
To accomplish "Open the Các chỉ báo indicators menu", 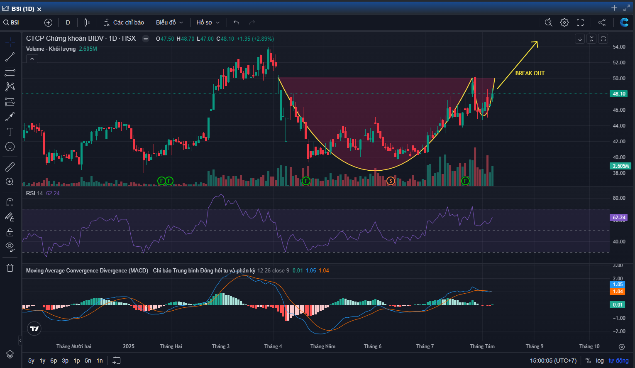I will coord(124,22).
